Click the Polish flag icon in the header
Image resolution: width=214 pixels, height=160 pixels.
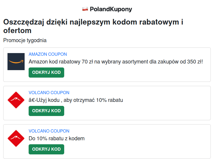pos(85,9)
